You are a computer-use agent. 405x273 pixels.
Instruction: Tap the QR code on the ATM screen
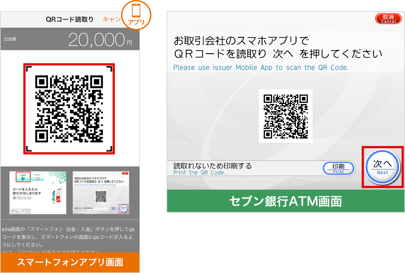pos(285,116)
